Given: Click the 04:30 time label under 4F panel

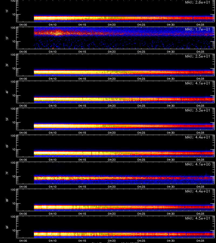Looking at the screenshot, I should click(171, 106).
